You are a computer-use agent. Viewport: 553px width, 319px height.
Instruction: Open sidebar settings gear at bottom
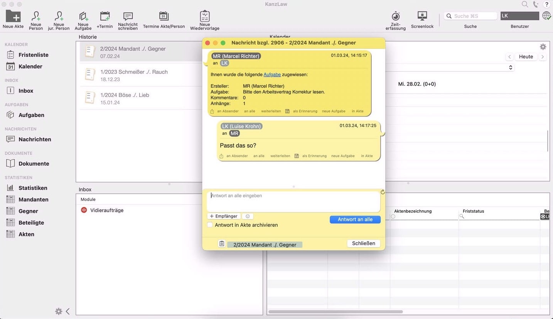click(x=59, y=311)
